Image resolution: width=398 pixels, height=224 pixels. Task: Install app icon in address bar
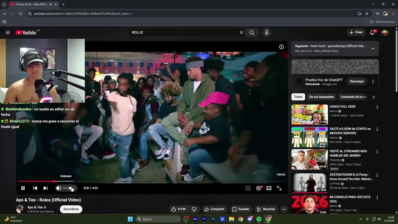[360, 14]
